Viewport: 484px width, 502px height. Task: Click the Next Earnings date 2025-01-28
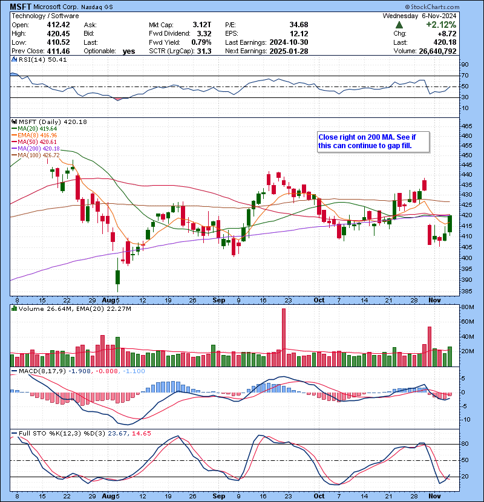point(289,51)
